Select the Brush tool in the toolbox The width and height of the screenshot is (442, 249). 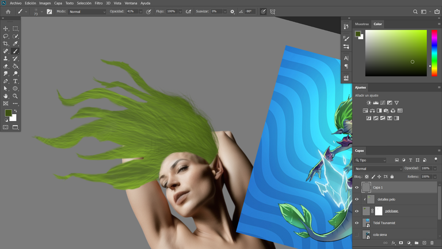15,51
